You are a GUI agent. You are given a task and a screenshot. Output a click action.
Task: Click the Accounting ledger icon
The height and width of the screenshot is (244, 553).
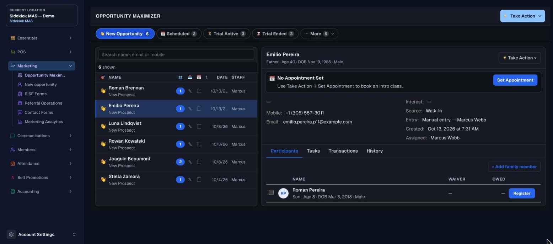[x=13, y=191]
